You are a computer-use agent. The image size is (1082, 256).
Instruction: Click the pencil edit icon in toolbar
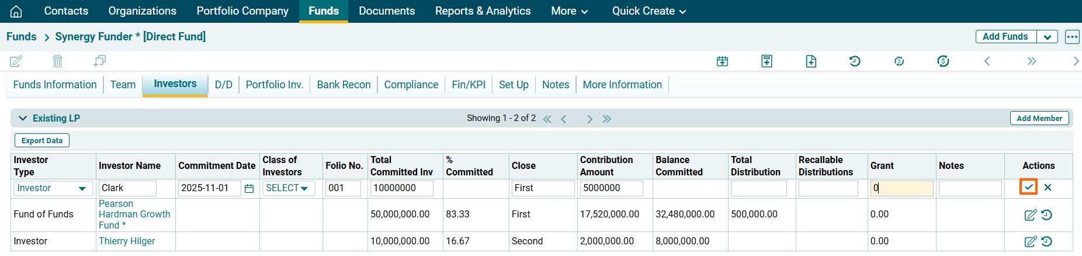click(x=16, y=61)
